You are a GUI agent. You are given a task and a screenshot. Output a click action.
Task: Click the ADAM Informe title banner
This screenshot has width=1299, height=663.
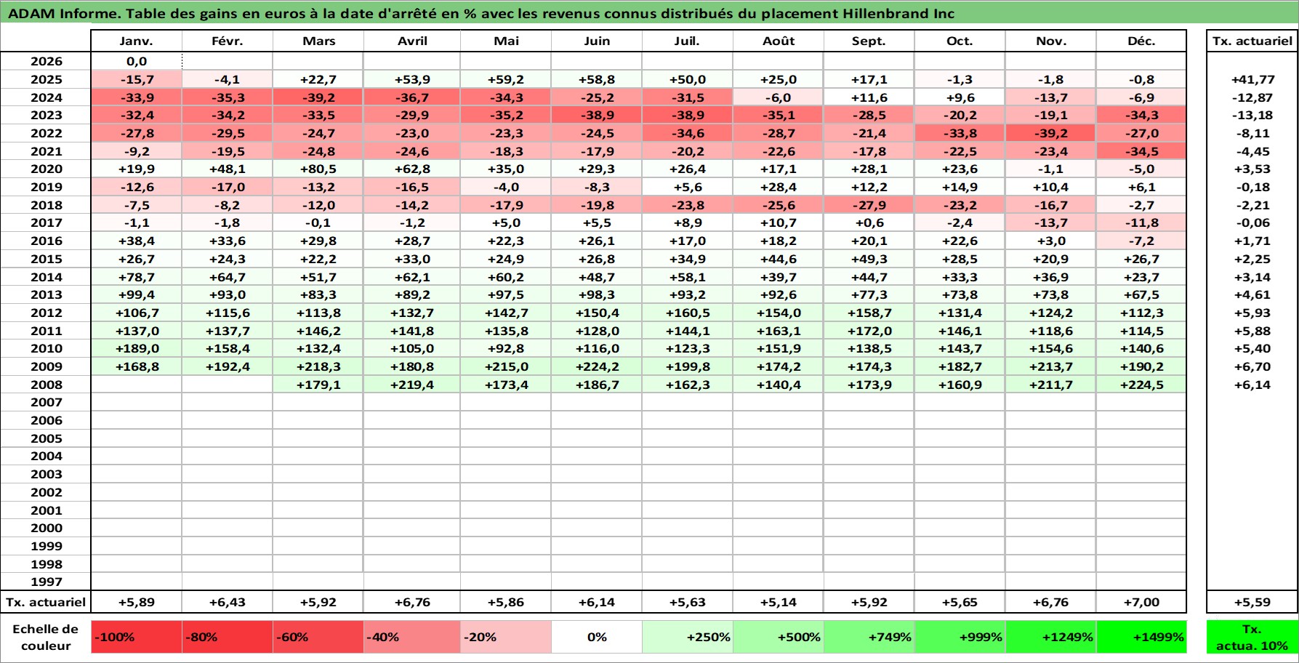[649, 13]
